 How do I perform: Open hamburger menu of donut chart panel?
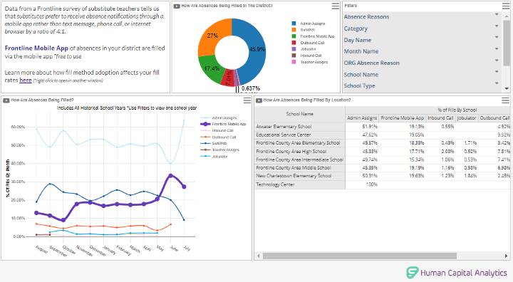point(336,6)
